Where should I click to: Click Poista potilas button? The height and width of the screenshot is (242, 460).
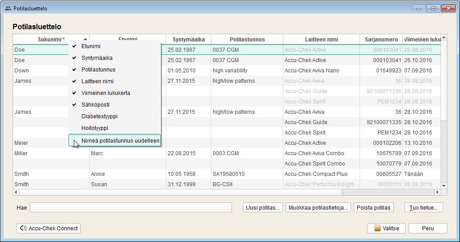point(373,207)
